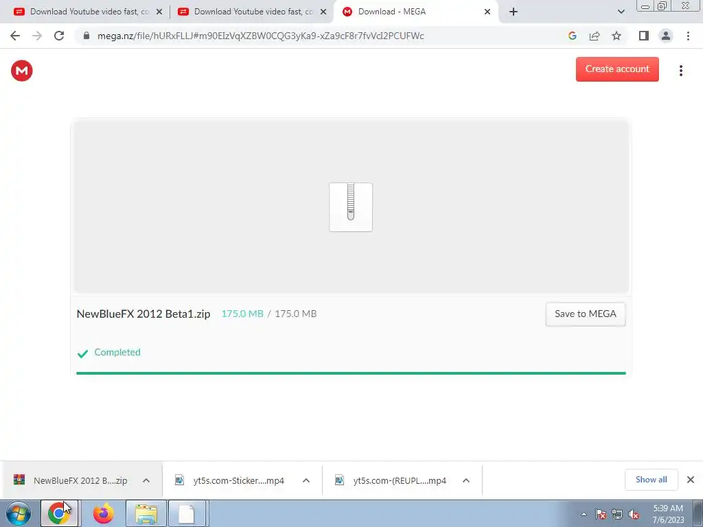The image size is (703, 527).
Task: Open a new tab with plus button
Action: (x=514, y=12)
